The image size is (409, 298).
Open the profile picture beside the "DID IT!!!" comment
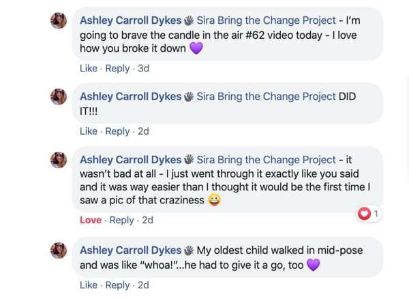(59, 97)
